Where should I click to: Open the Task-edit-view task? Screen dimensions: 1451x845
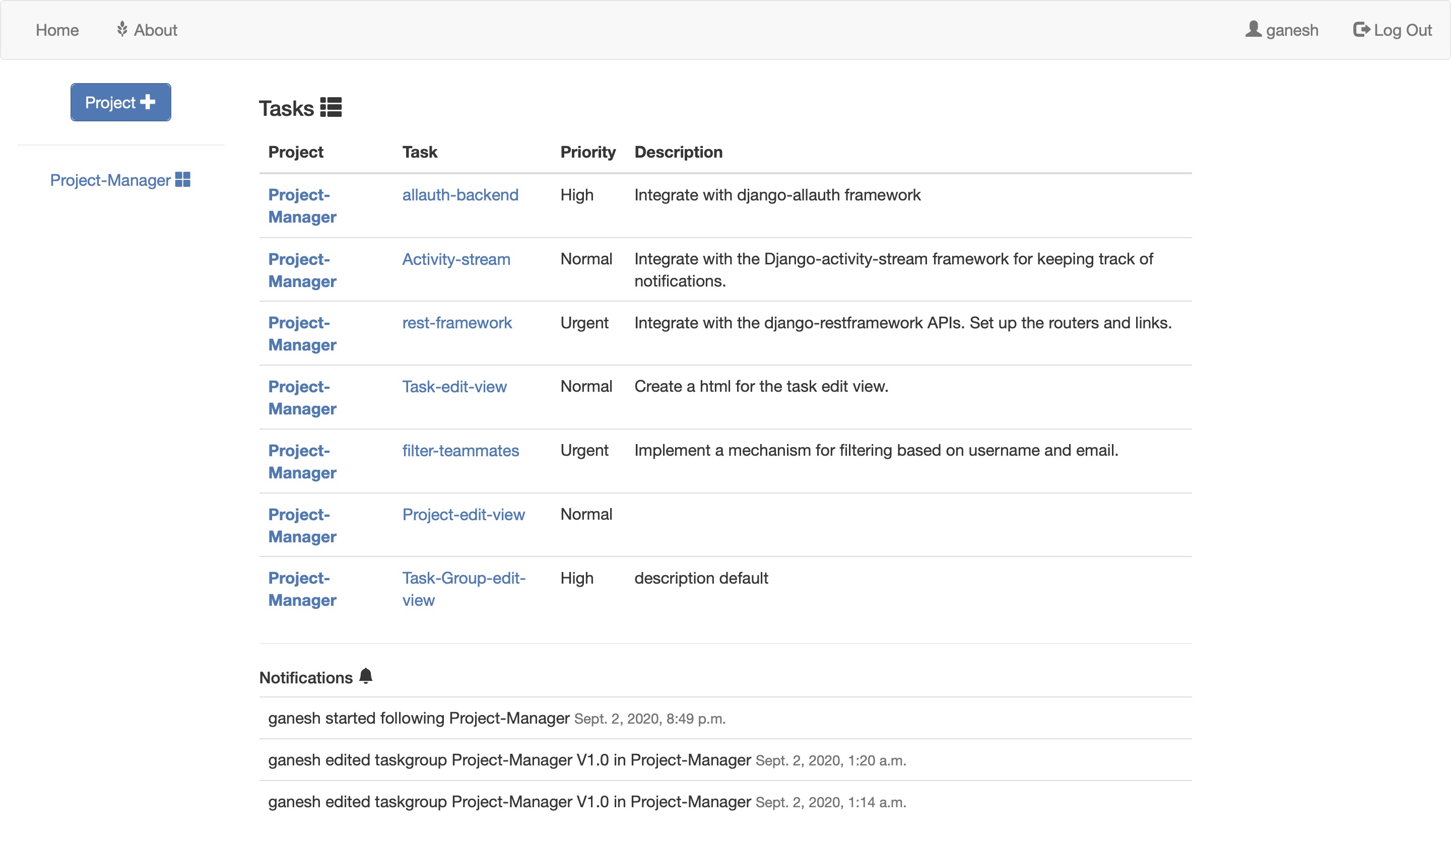[454, 387]
